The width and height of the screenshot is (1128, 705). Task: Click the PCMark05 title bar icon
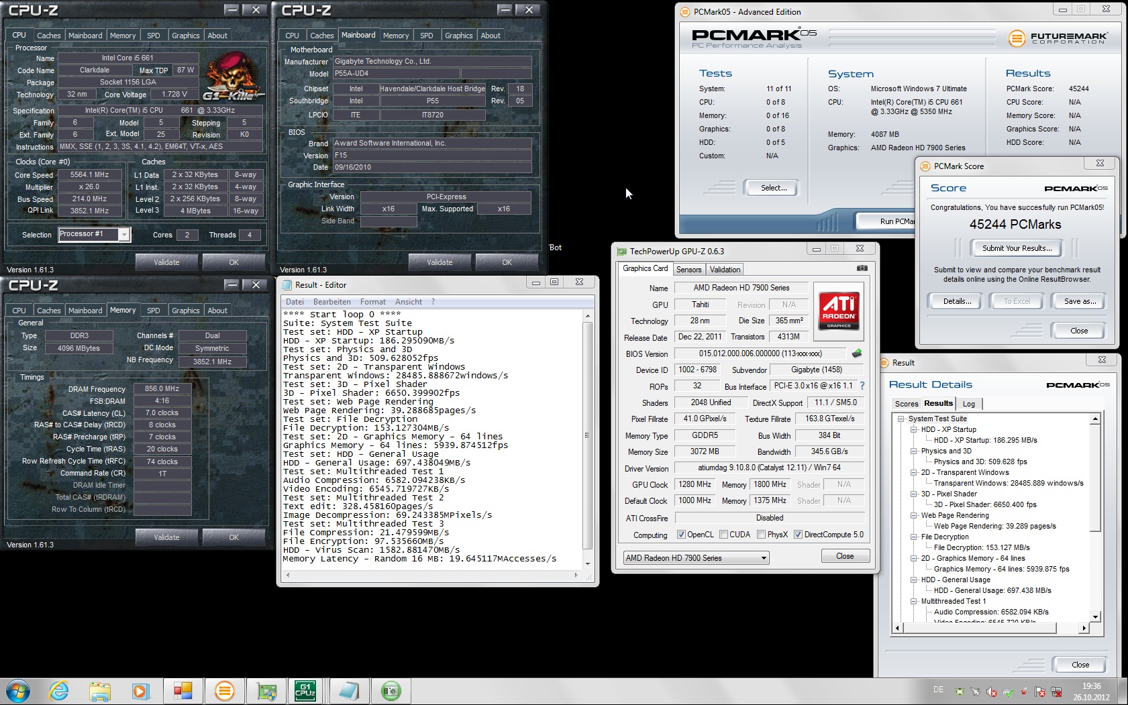coord(685,12)
